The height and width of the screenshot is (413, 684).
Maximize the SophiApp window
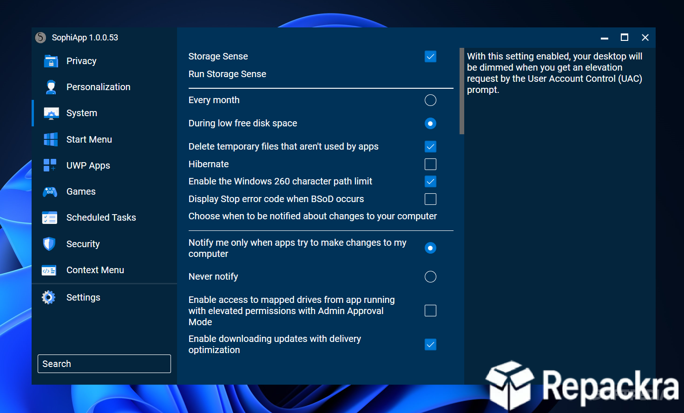625,38
